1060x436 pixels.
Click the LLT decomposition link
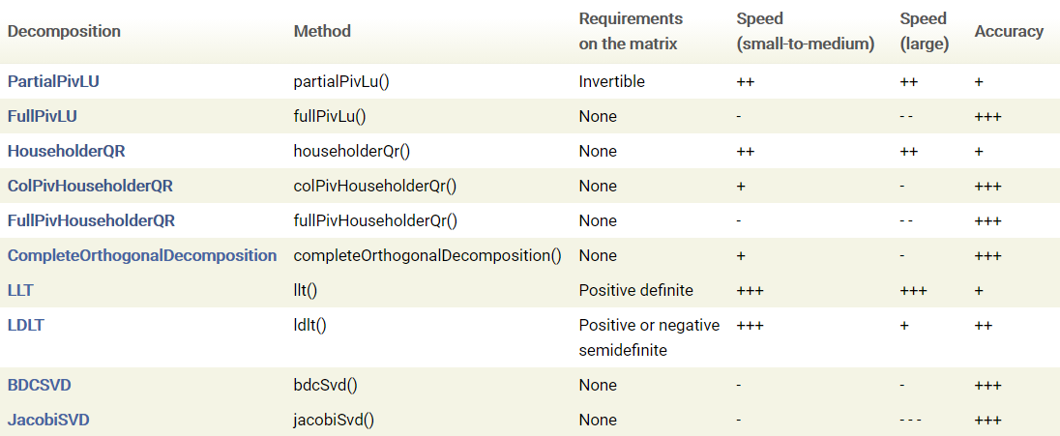[20, 290]
